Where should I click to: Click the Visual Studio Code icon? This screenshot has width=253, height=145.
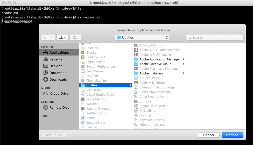pyautogui.click(x=83, y=95)
